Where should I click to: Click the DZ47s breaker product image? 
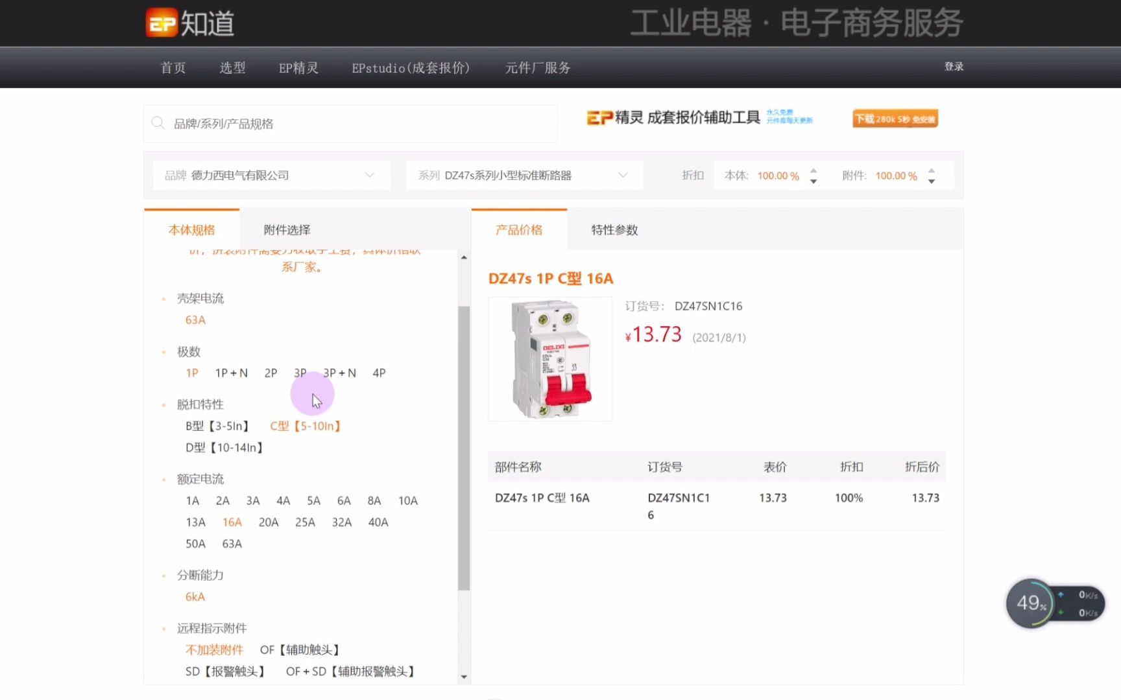[x=550, y=358]
